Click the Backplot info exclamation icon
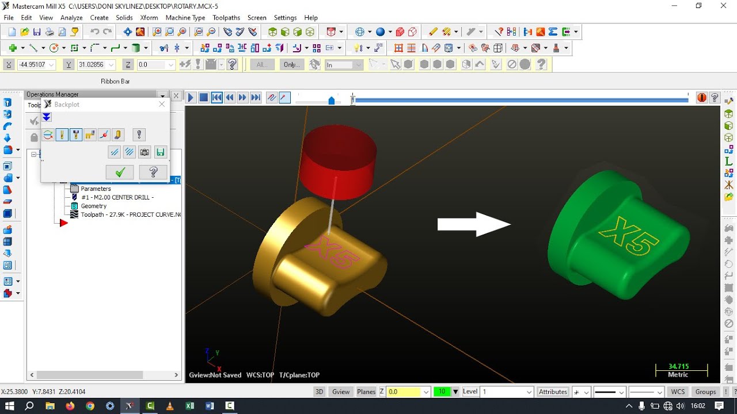Image resolution: width=737 pixels, height=414 pixels. [x=139, y=135]
